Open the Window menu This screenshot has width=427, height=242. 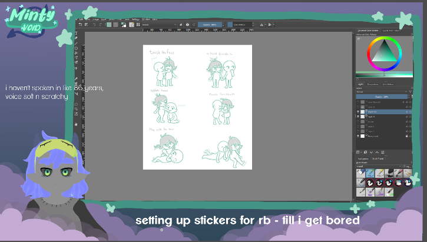146,19
